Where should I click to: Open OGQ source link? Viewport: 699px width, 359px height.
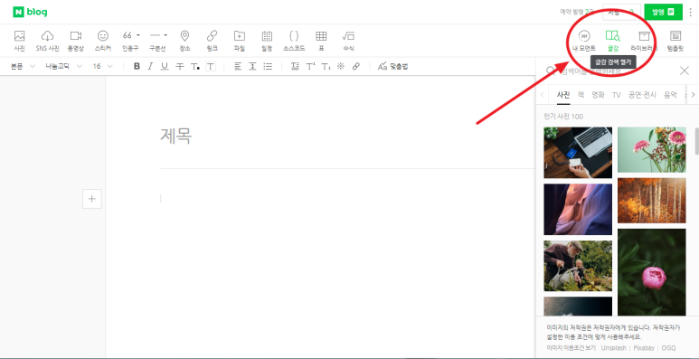pos(668,348)
